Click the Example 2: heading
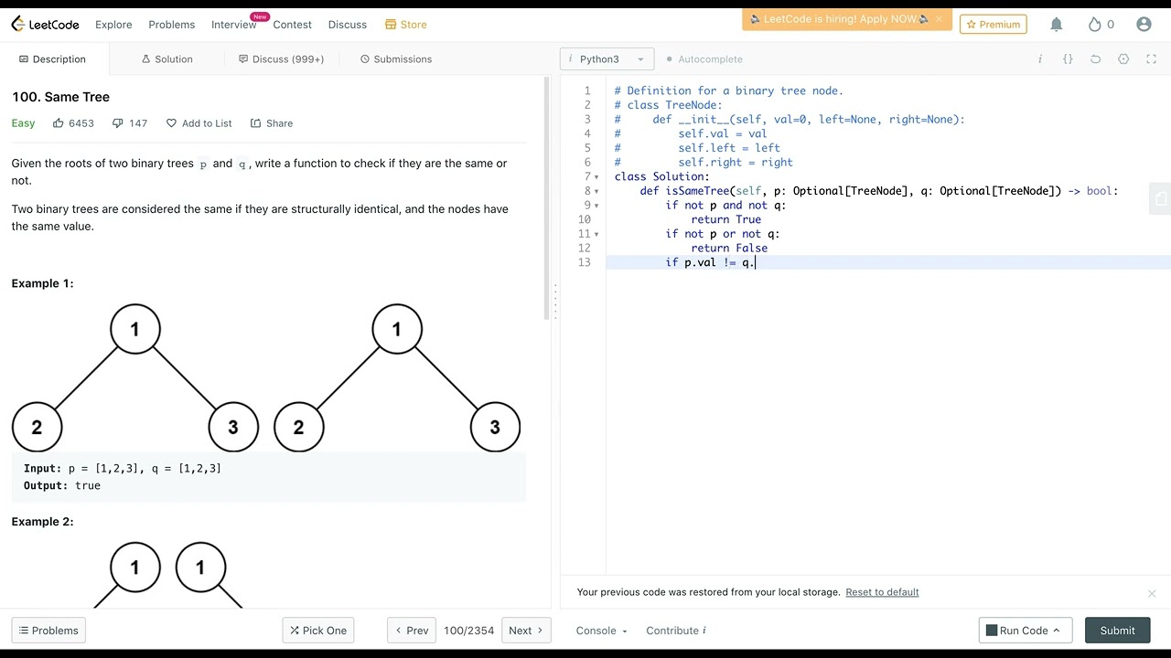 [x=42, y=522]
